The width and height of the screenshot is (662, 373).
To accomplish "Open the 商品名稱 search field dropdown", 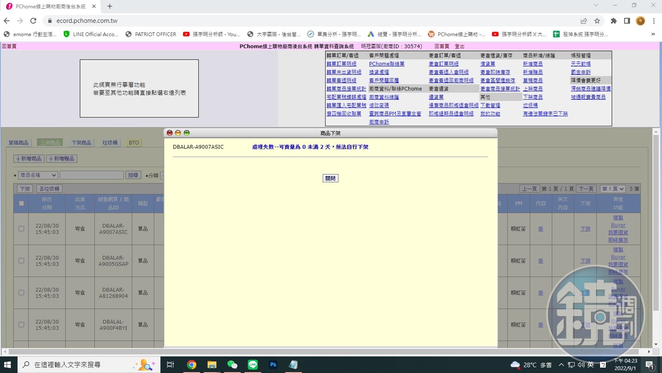I will click(x=38, y=175).
